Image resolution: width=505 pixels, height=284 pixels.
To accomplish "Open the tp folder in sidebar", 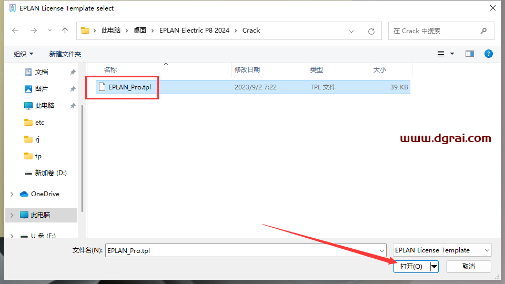I will (38, 156).
